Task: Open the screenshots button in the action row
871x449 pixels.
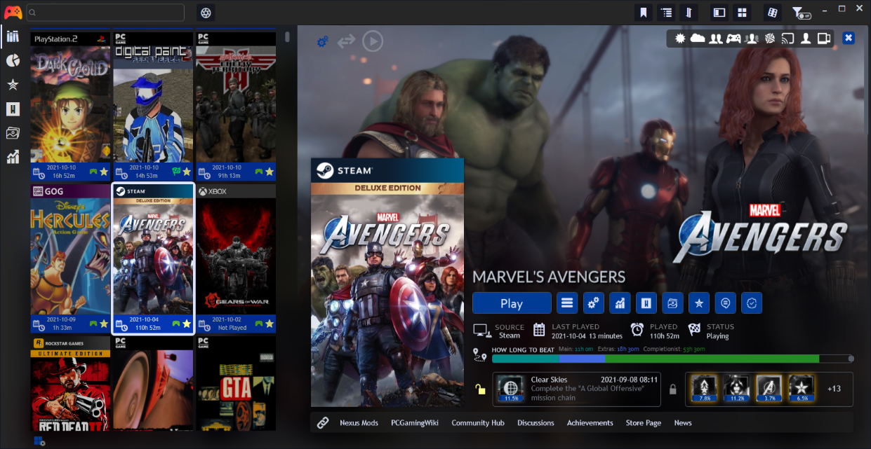Action: point(672,303)
